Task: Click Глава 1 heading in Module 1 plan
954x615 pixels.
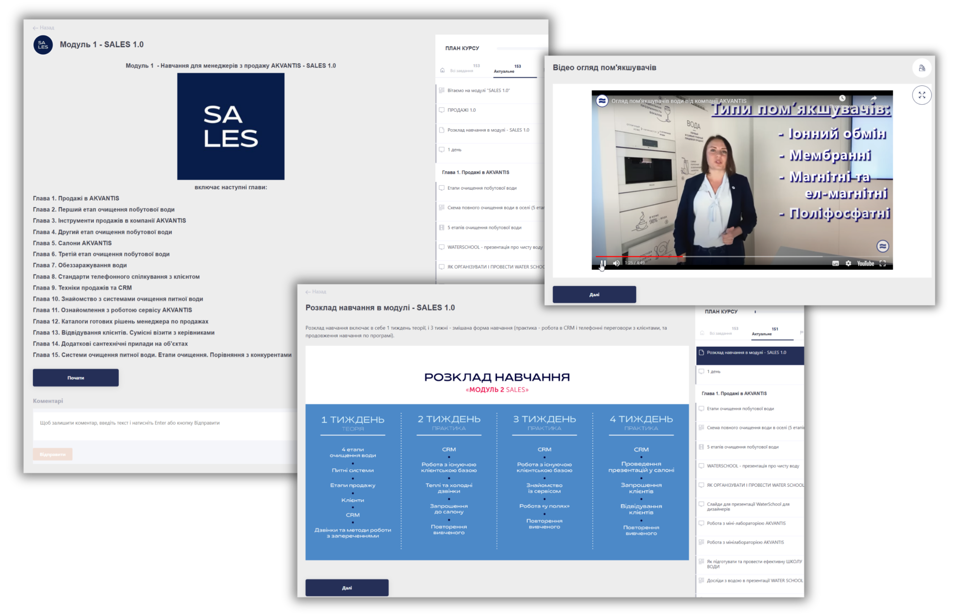Action: (476, 172)
